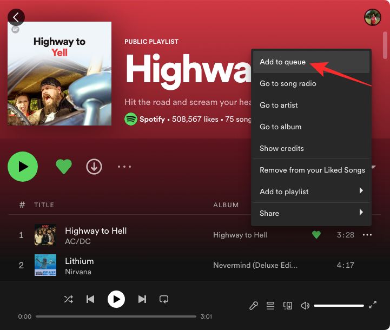Click the Spotify logo beside the owner name

[131, 119]
